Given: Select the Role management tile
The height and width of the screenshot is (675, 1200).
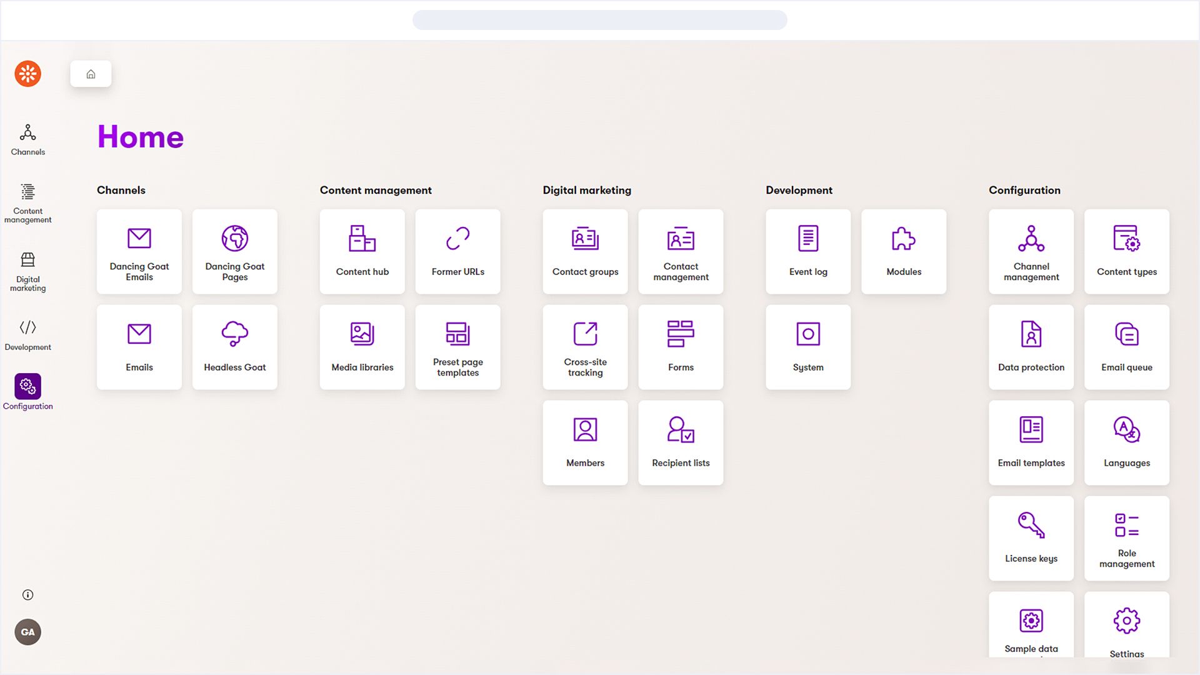Looking at the screenshot, I should tap(1126, 538).
